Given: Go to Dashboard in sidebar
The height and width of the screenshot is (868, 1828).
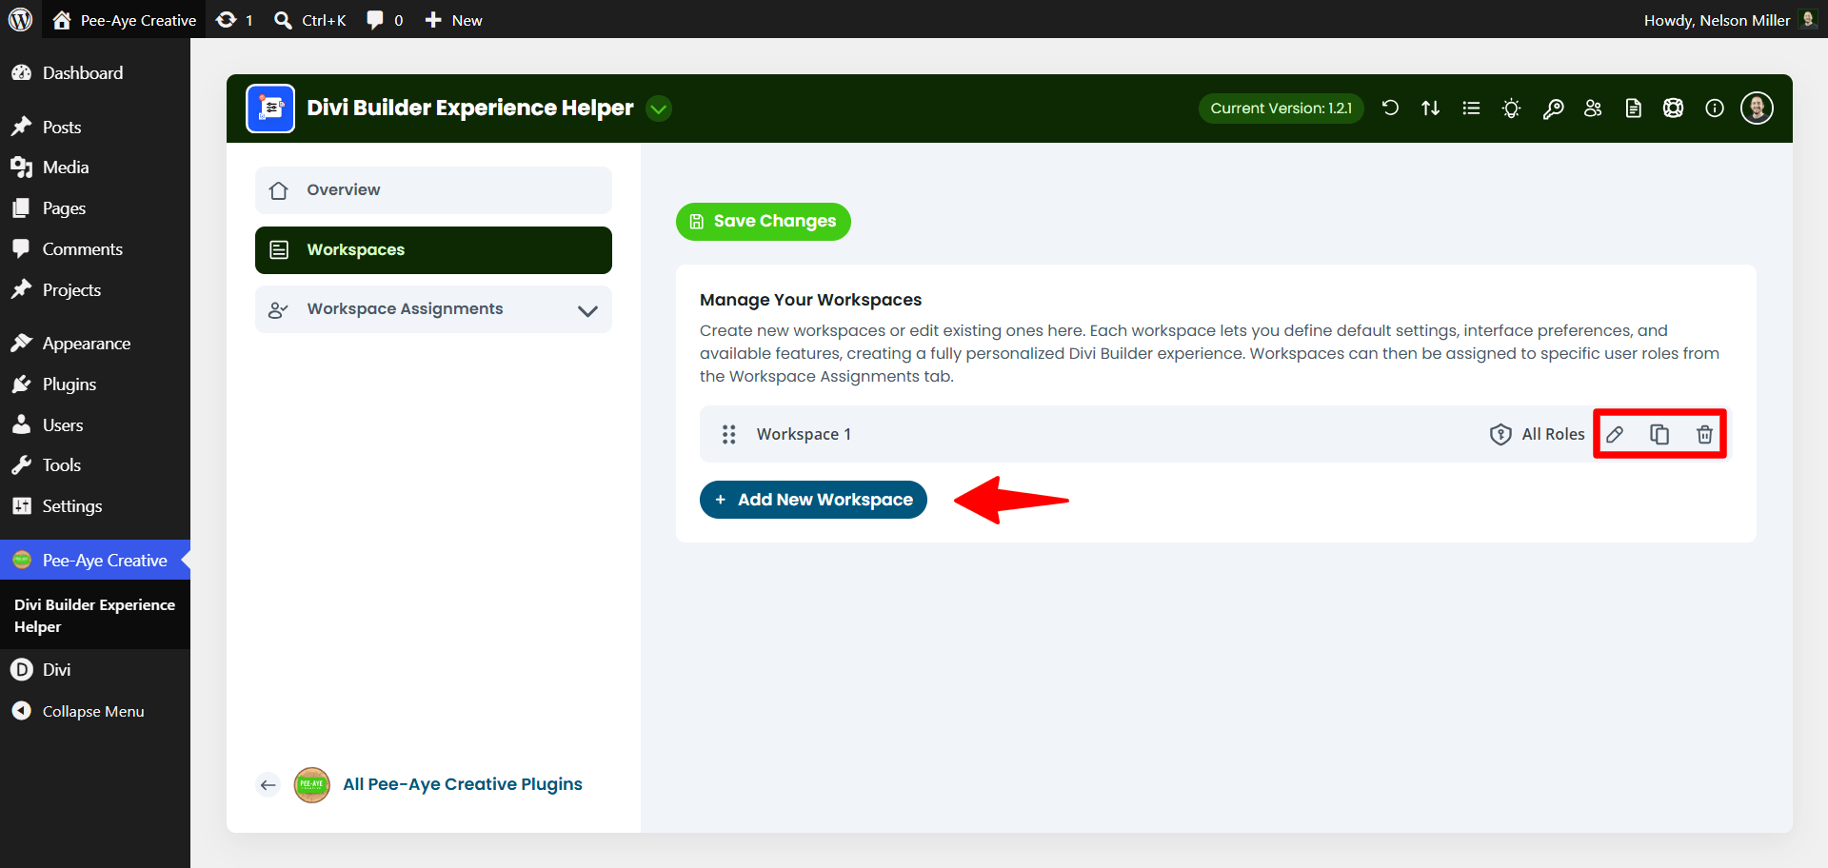Looking at the screenshot, I should point(95,73).
